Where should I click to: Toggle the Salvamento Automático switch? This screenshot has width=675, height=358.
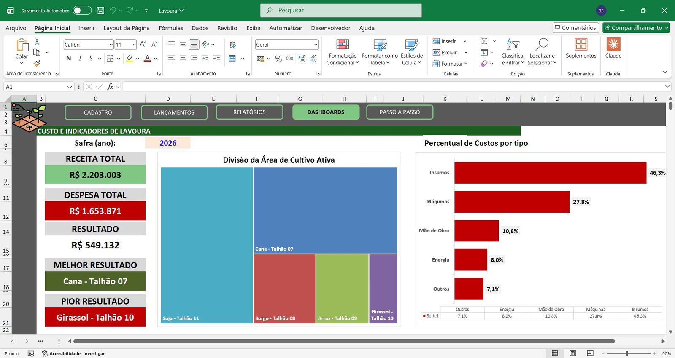coord(82,11)
